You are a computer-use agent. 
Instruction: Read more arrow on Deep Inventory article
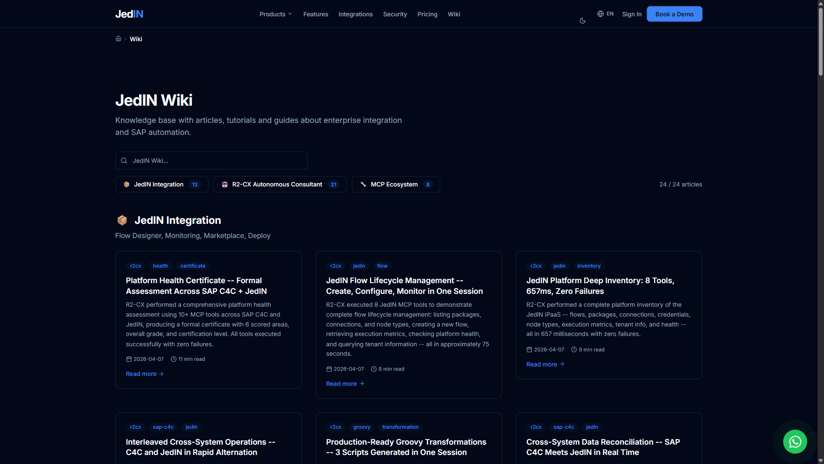pyautogui.click(x=562, y=364)
